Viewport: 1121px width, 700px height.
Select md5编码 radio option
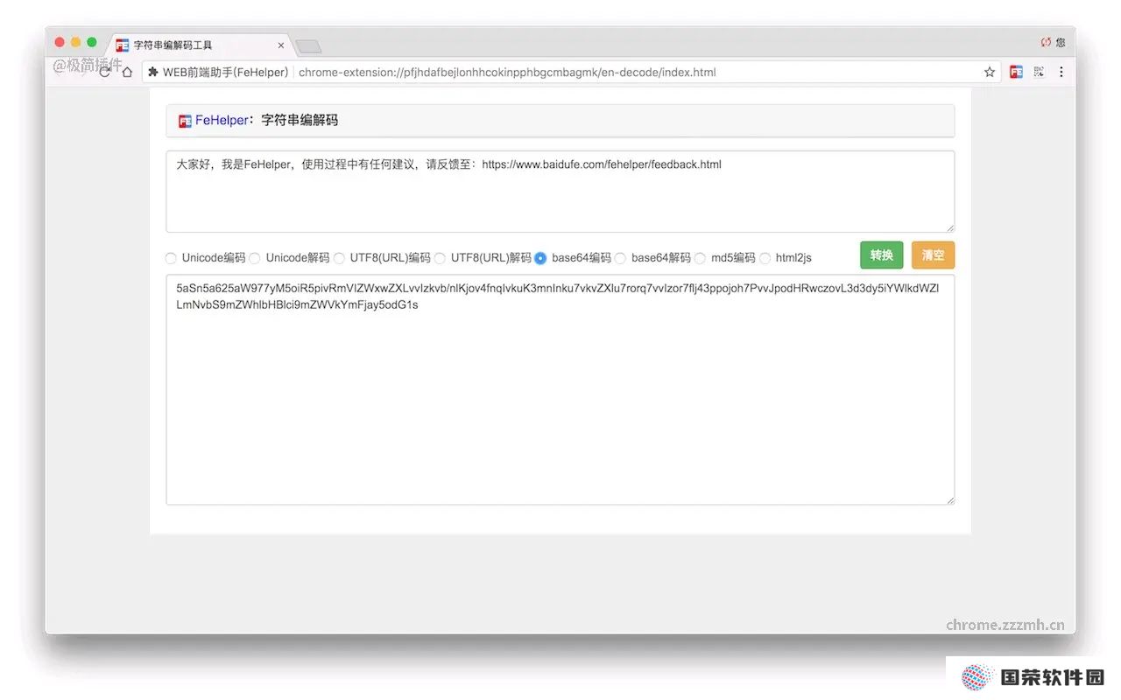click(x=700, y=258)
